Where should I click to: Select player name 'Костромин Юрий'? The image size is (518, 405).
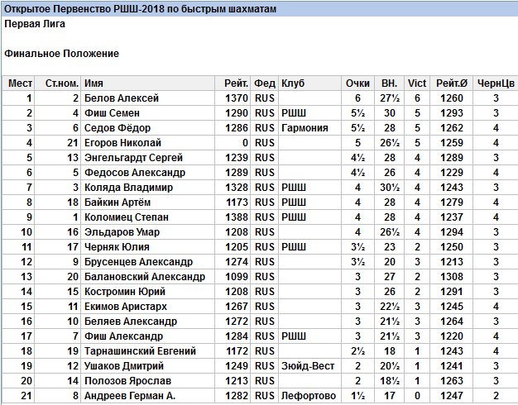tap(125, 292)
